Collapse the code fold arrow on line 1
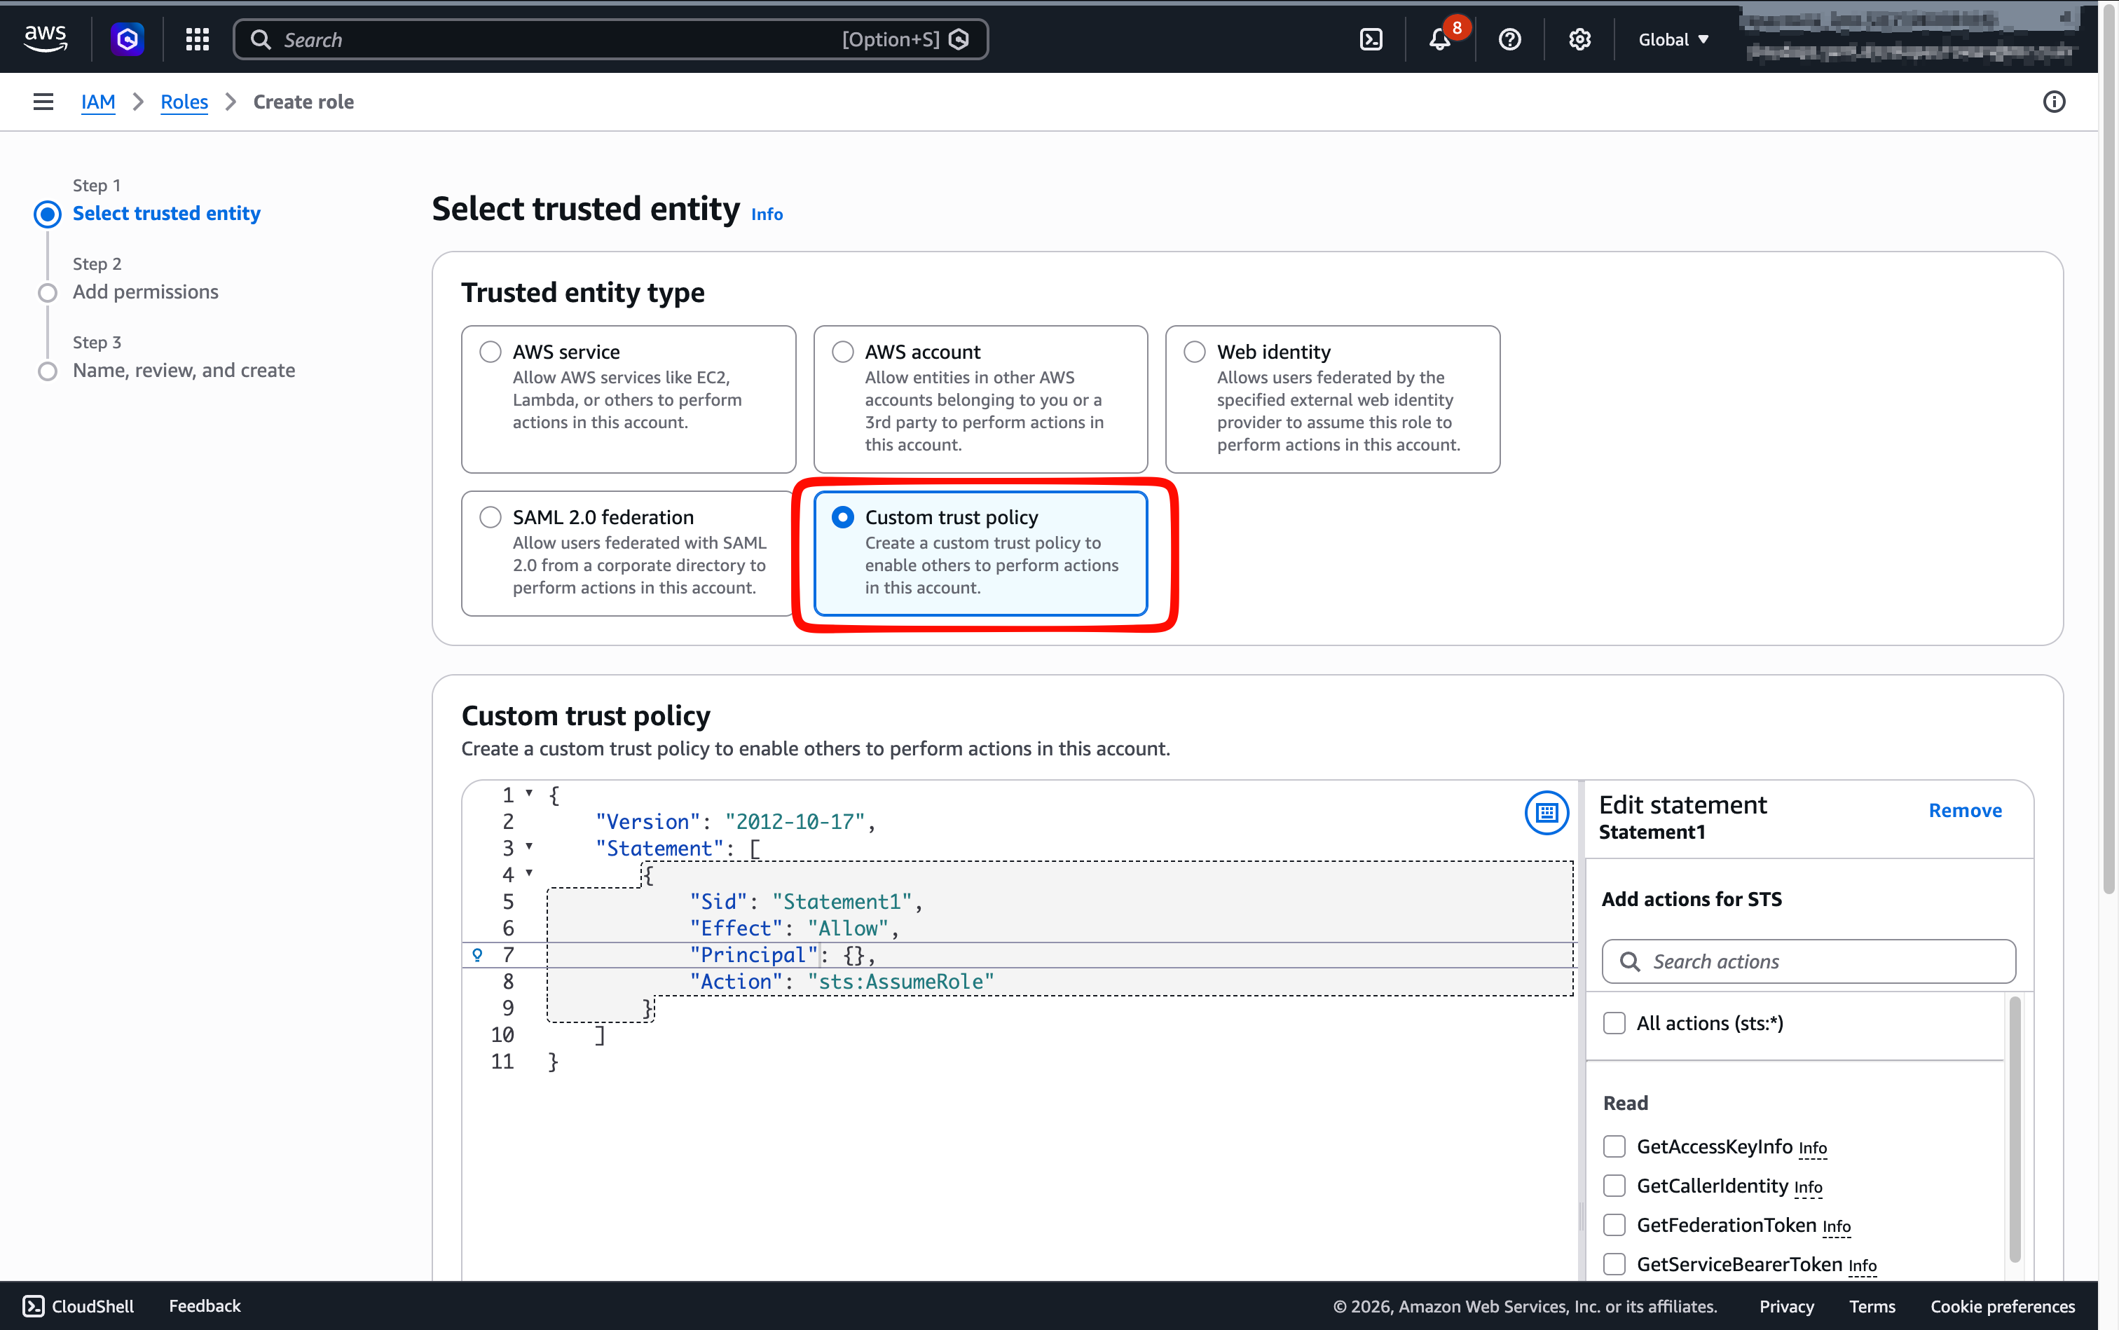 (x=530, y=793)
